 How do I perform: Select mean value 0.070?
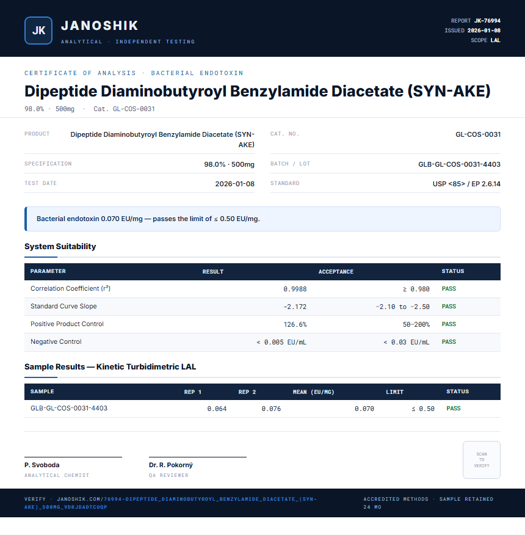click(x=364, y=409)
